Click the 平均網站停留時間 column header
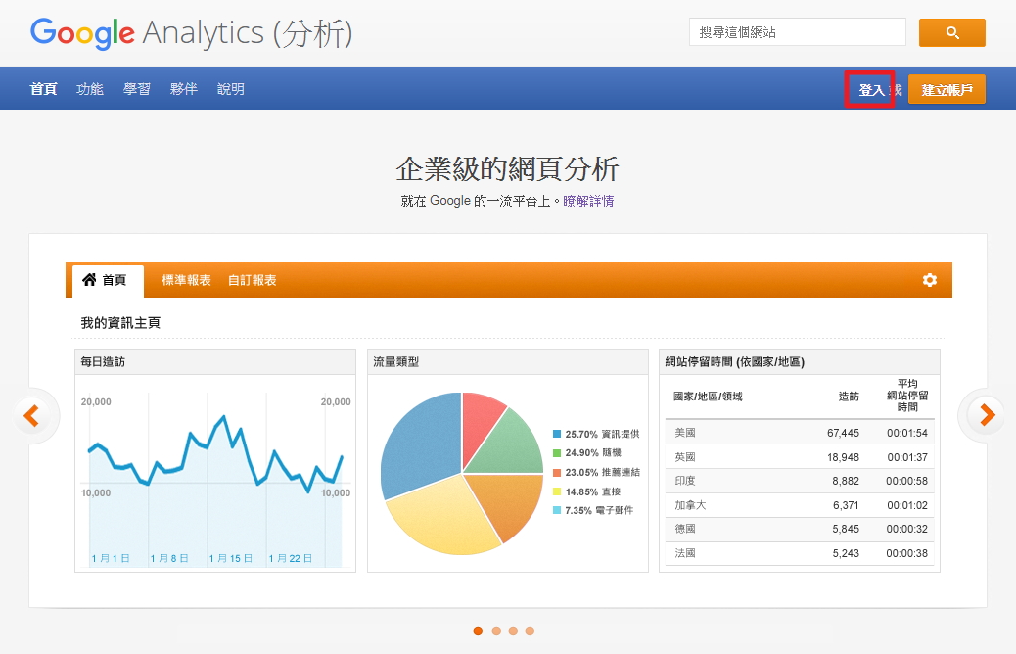The height and width of the screenshot is (654, 1016). click(x=907, y=396)
